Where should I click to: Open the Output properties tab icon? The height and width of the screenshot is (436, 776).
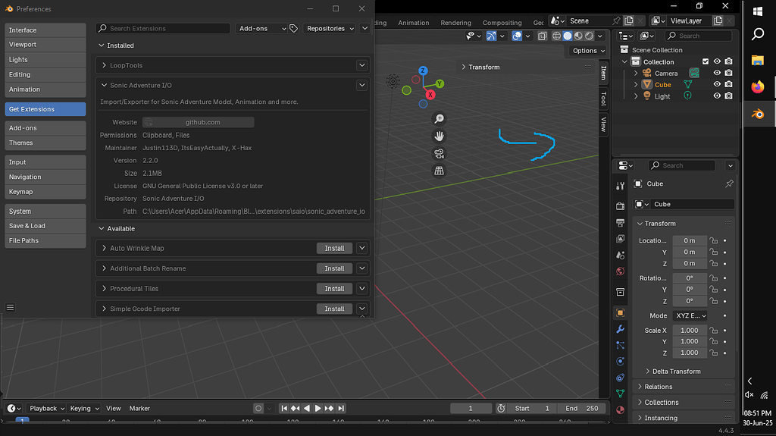[620, 223]
